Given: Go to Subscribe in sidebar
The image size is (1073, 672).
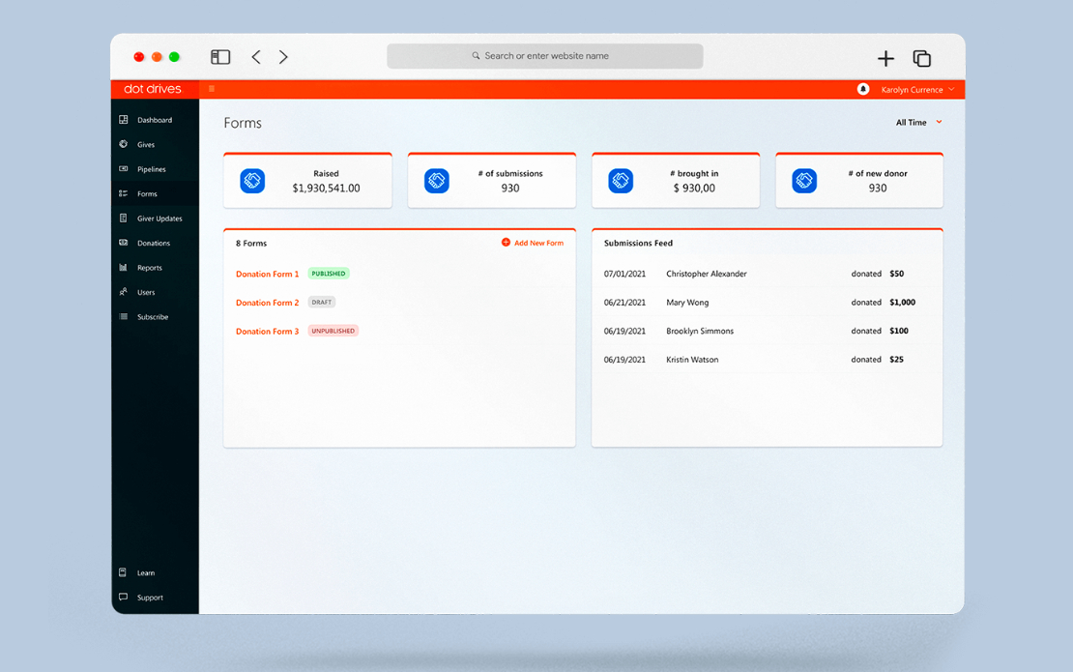Looking at the screenshot, I should point(155,317).
